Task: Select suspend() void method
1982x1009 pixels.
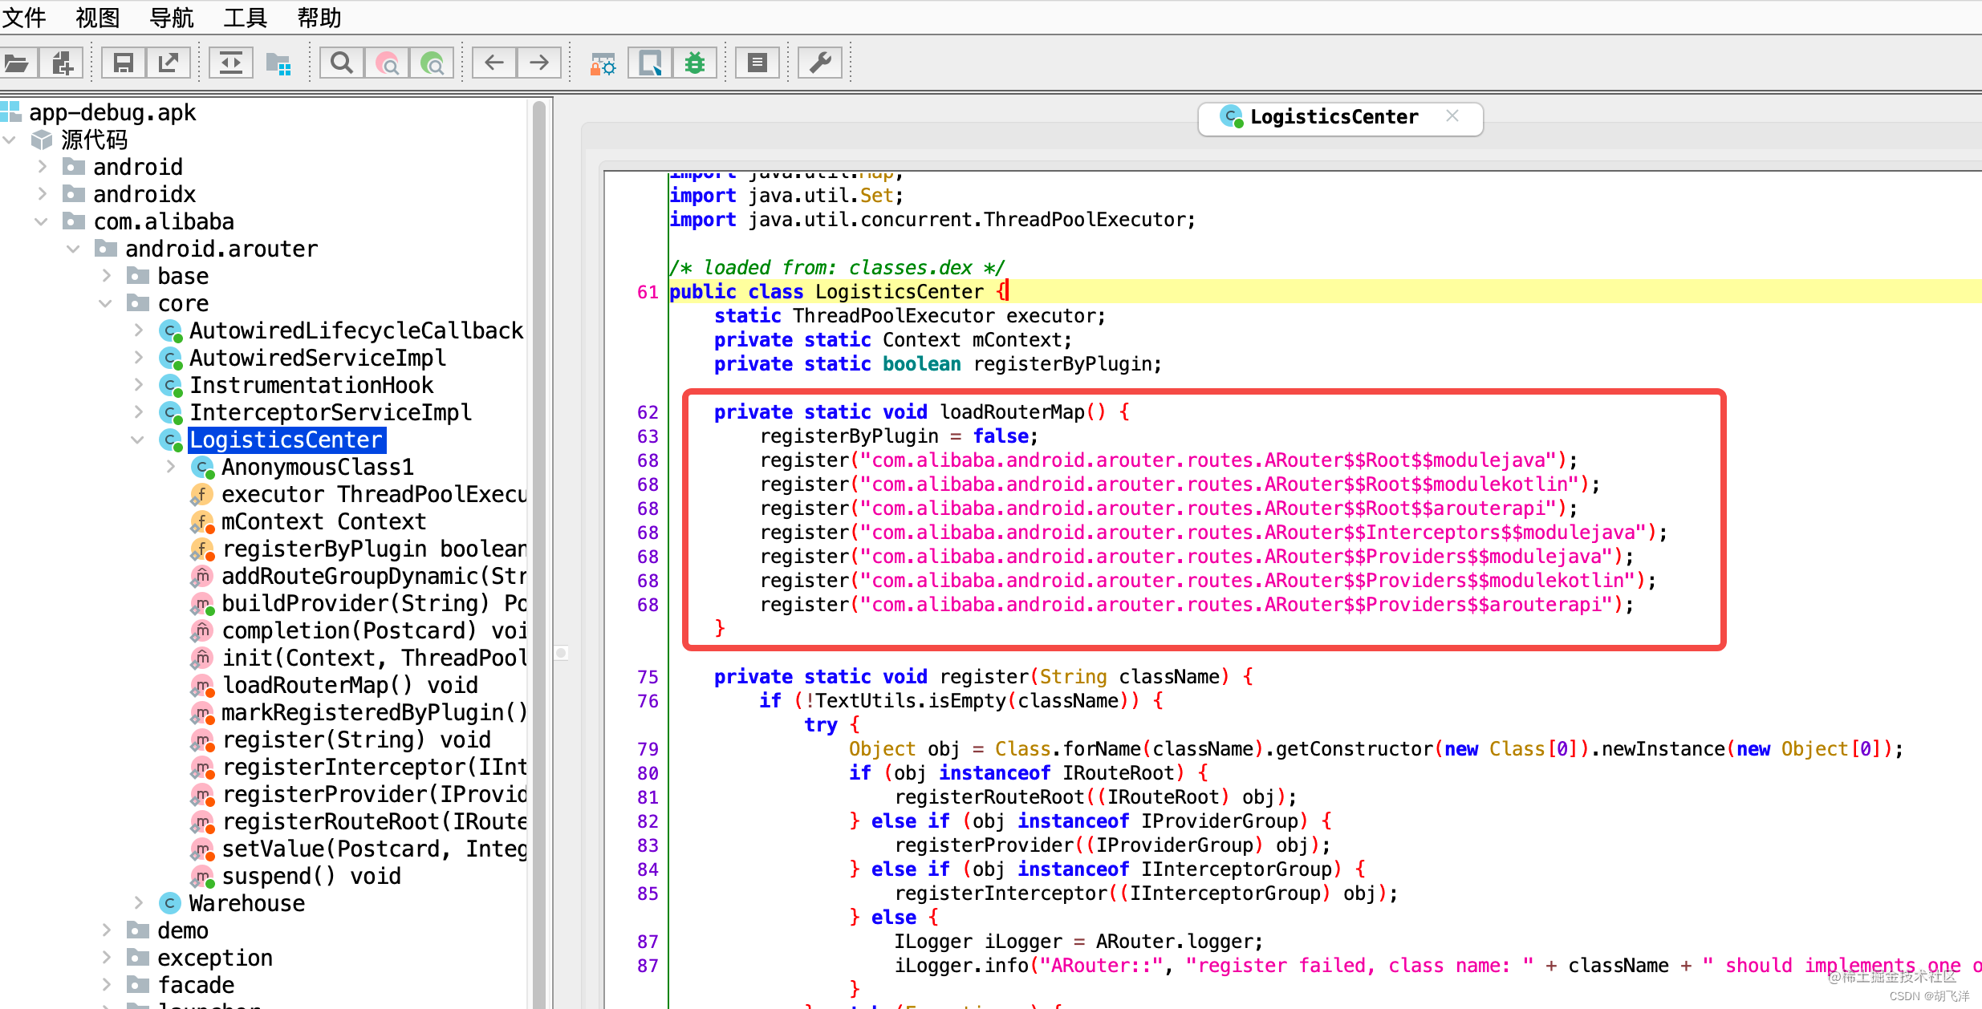Action: pos(311,876)
